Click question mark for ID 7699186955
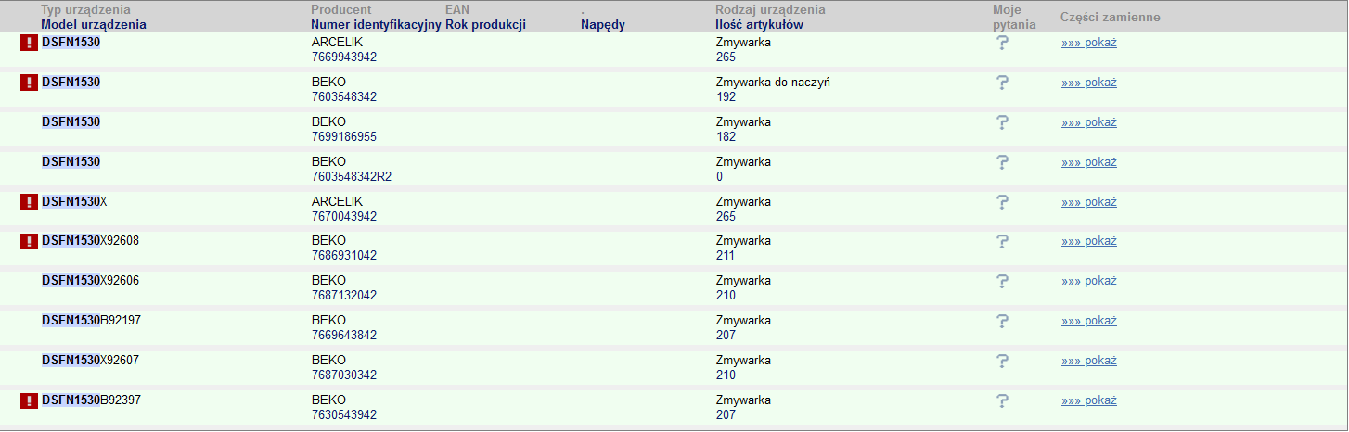 pos(1002,122)
